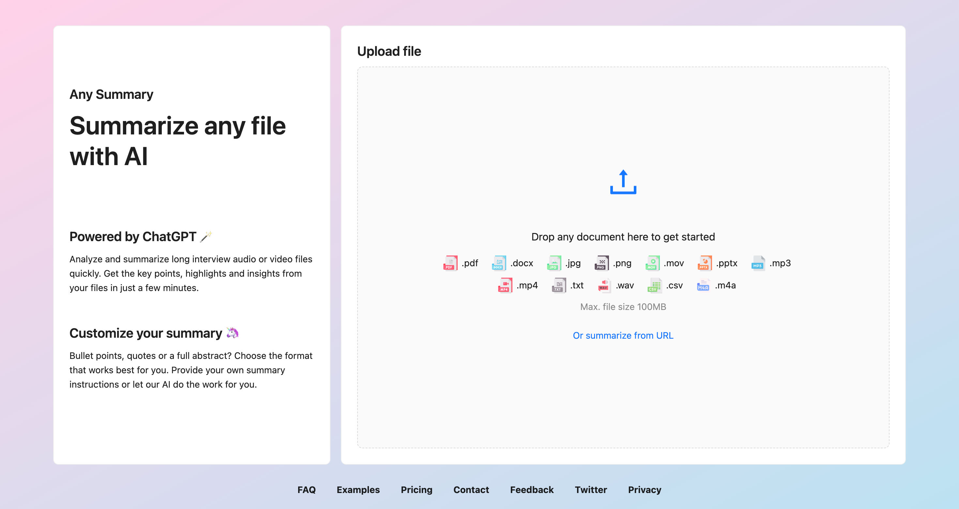Click the red MP4 file icon
Image resolution: width=959 pixels, height=509 pixels.
pos(505,285)
